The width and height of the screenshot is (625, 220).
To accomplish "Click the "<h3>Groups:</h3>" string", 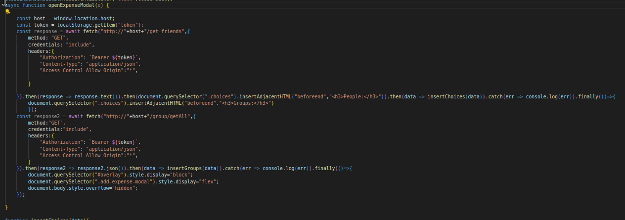I will pyautogui.click(x=246, y=103).
